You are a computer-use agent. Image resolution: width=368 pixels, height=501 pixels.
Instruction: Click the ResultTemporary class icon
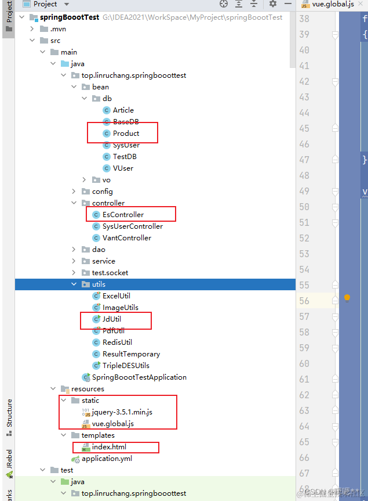point(96,354)
